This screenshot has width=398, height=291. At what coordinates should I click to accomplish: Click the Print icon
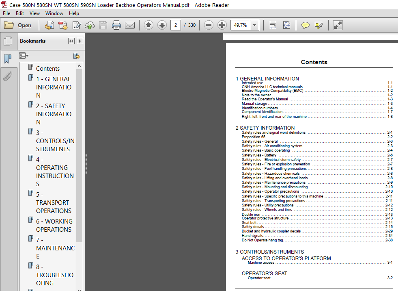click(x=116, y=25)
